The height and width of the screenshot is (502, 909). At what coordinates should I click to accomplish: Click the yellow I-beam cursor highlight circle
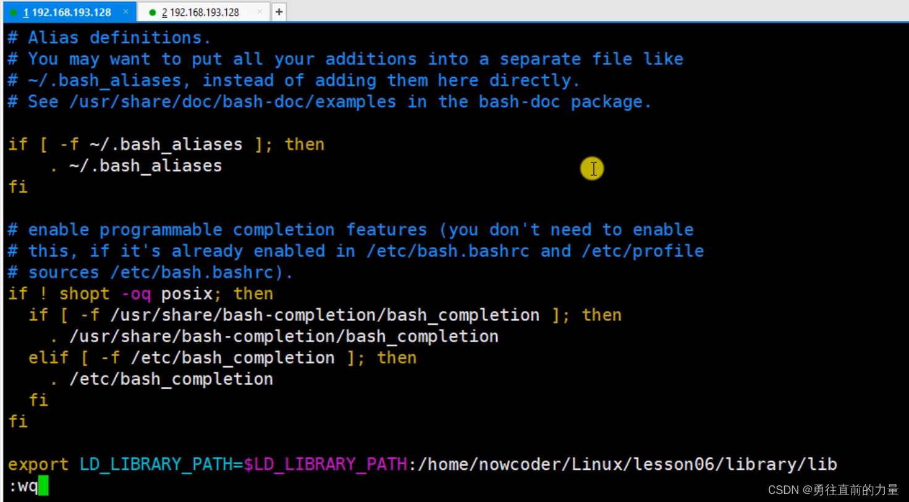click(592, 169)
